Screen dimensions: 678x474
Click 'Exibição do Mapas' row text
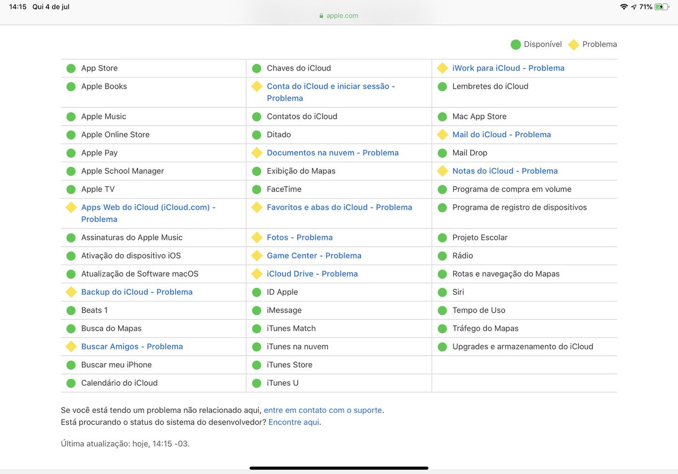[301, 171]
